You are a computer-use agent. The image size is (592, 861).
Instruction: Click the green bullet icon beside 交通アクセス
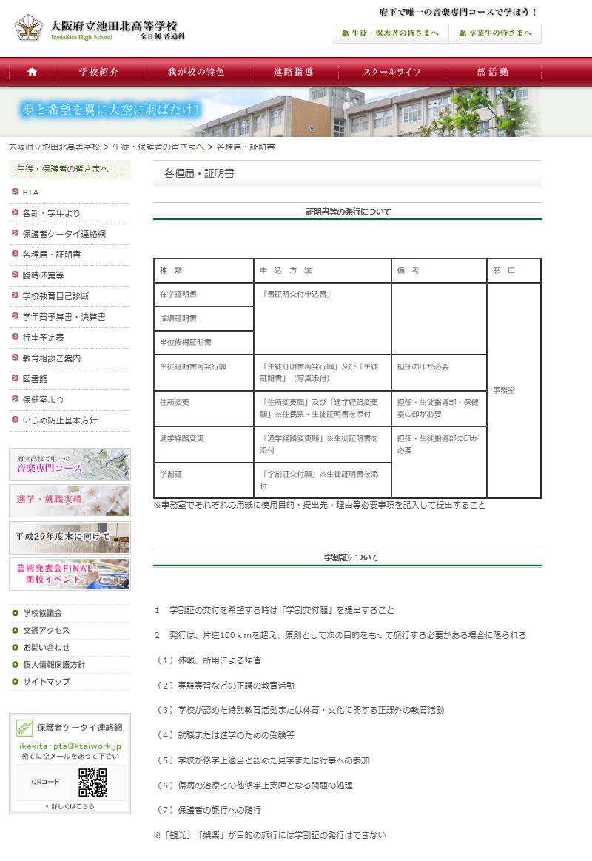(x=15, y=630)
